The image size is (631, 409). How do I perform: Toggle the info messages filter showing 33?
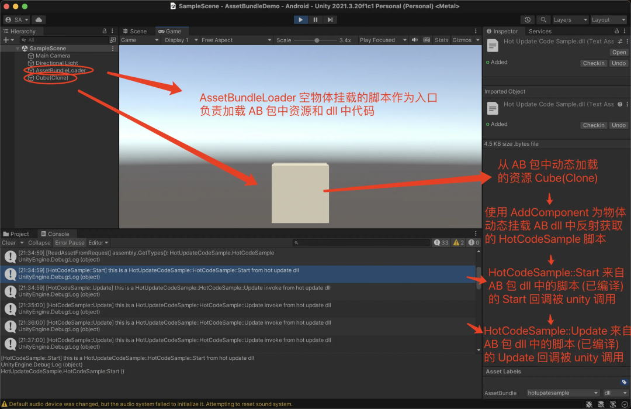point(441,243)
